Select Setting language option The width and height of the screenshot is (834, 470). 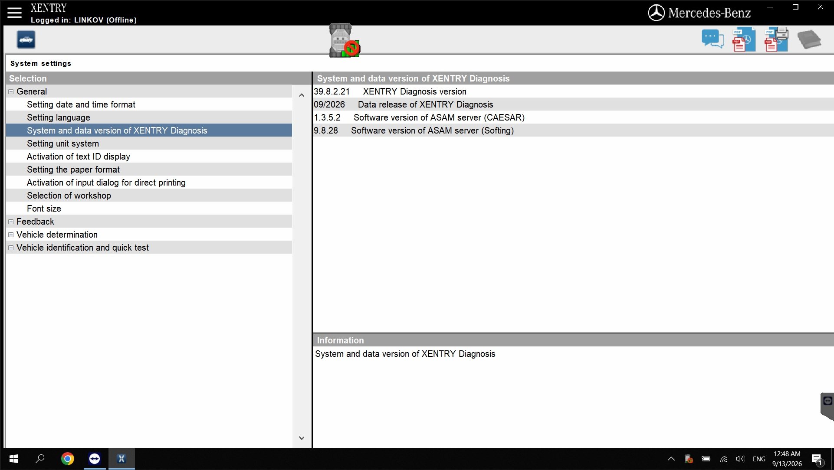pos(149,117)
